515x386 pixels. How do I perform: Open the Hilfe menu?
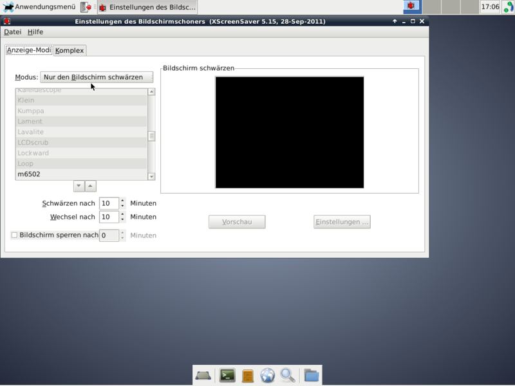35,32
